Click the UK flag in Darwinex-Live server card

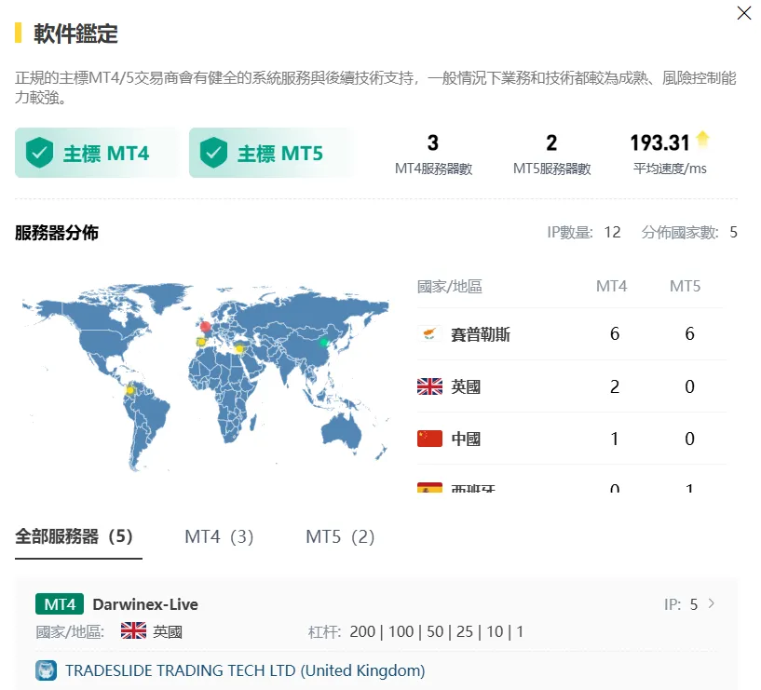[x=133, y=630]
